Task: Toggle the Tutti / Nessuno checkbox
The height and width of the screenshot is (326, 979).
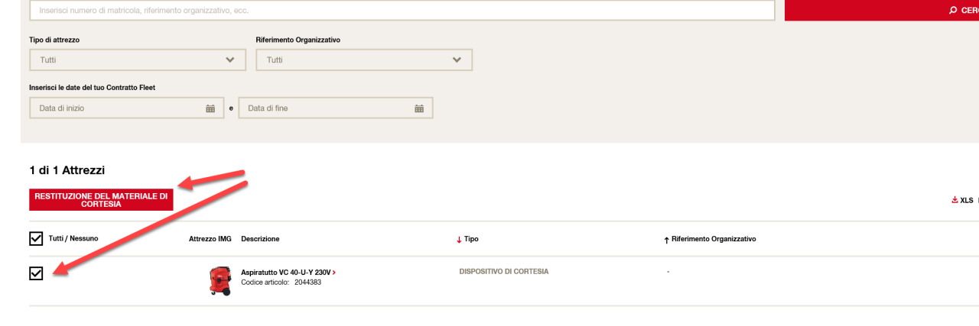Action: click(x=36, y=240)
